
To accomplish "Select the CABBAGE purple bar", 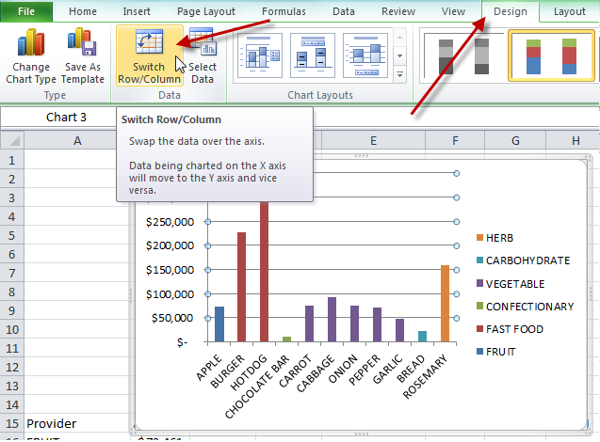I will tap(332, 320).
